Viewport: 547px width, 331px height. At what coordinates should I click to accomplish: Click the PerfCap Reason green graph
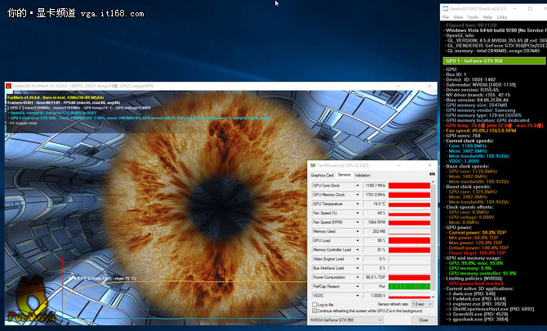(409, 286)
